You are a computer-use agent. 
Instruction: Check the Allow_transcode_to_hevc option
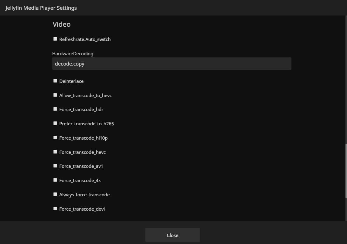[x=55, y=95]
